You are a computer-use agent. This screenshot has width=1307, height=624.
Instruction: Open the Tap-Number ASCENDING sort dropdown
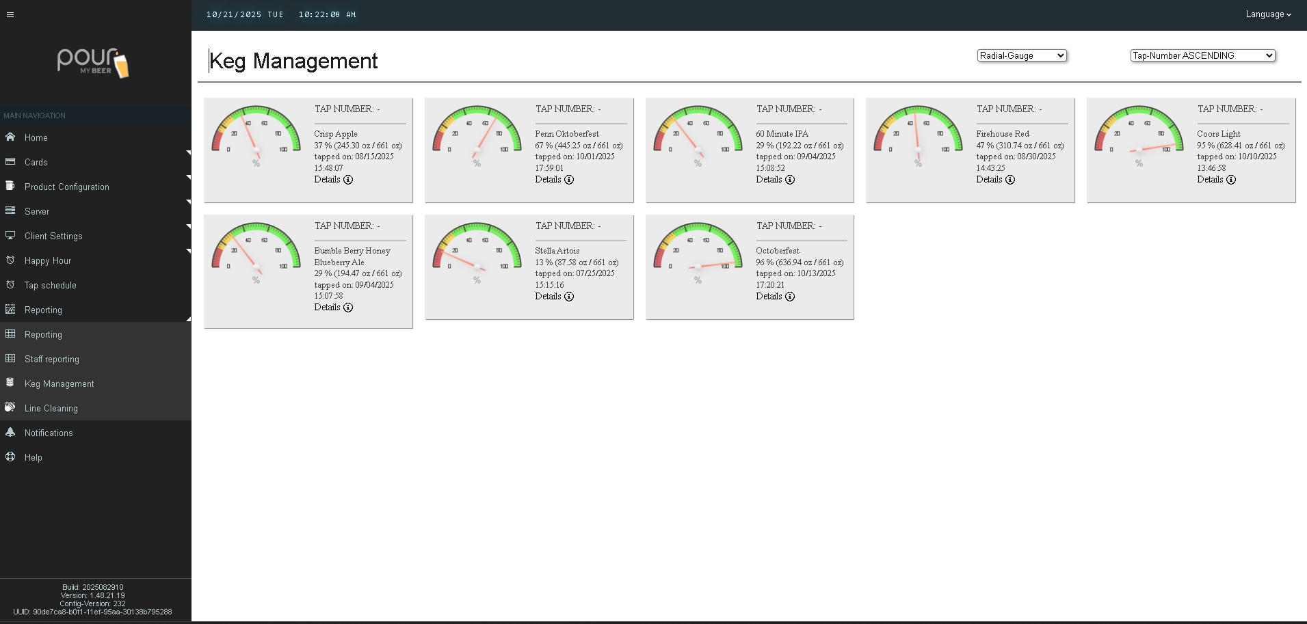click(x=1202, y=56)
